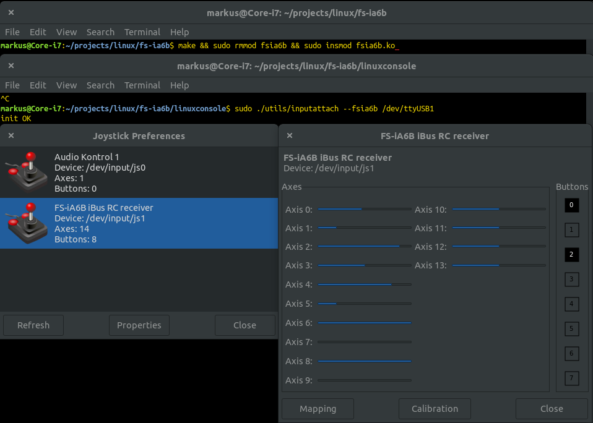Close the Joystick Preferences window with X
The height and width of the screenshot is (423, 593).
tap(11, 136)
